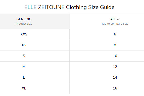Screen dimensions: 144x96
Task: Select the GENERIC Product size header
Action: (35, 21)
